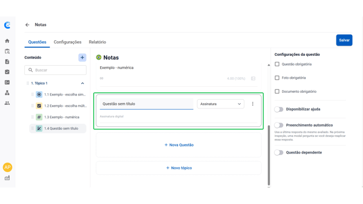
Task: Switch to the Configurações tab
Action: pyautogui.click(x=68, y=42)
